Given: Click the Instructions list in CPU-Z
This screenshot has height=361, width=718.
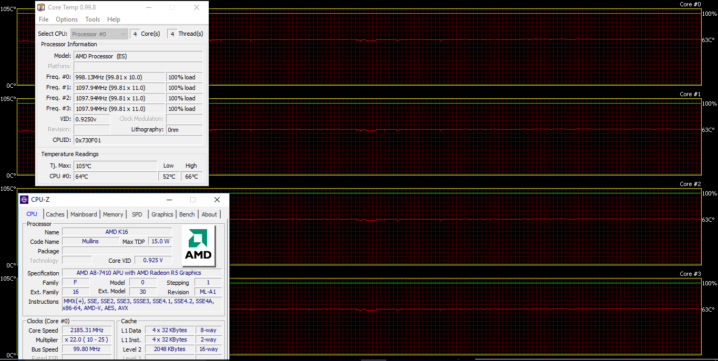Looking at the screenshot, I should click(x=141, y=305).
